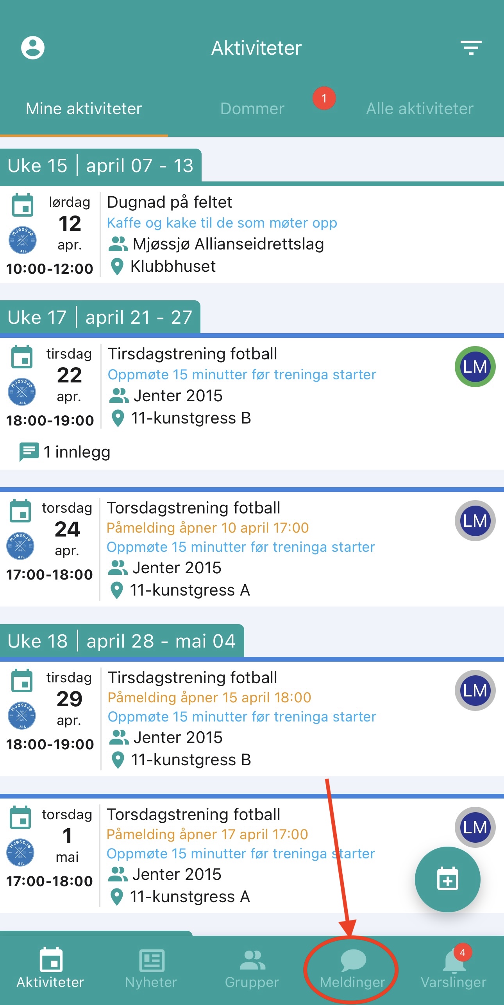Switch to Alle aktiviteter tab
This screenshot has height=1005, width=504.
(x=420, y=109)
